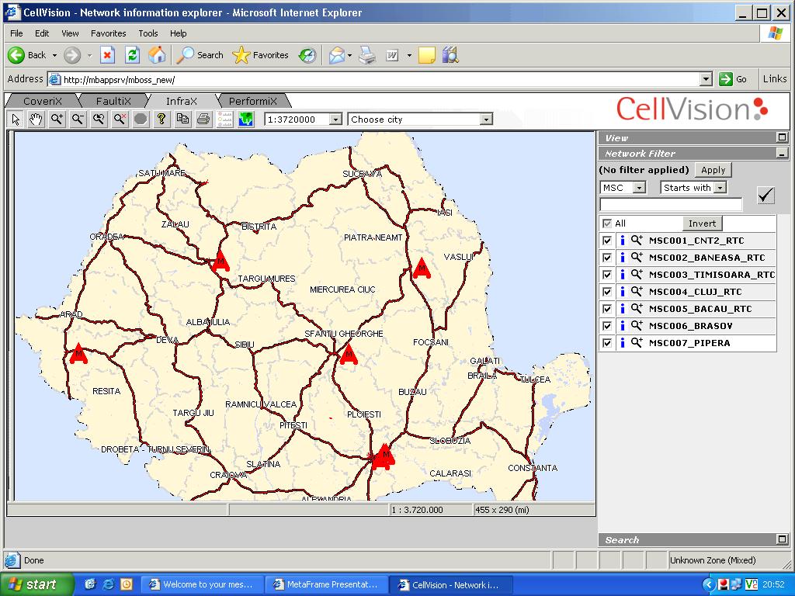Choose the zoom out magnifier tool
This screenshot has height=596, width=795.
click(78, 120)
